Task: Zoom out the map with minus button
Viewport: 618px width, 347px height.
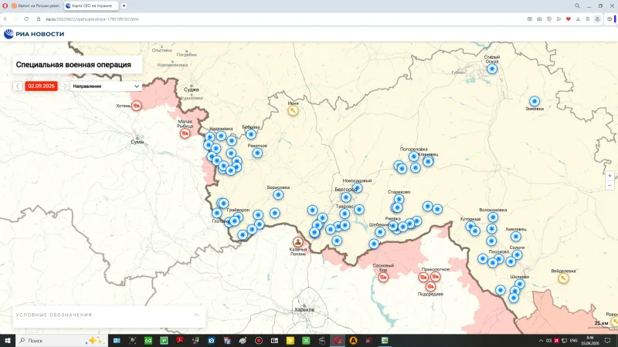Action: [x=610, y=185]
